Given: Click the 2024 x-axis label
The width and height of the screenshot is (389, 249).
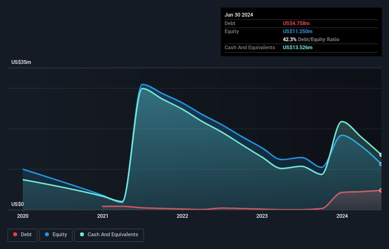Looking at the screenshot, I should 342,216.
